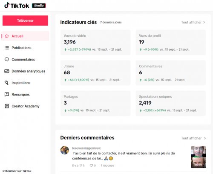Open Inspirations in the sidebar
Screen dimensions: 213x174
click(26, 83)
